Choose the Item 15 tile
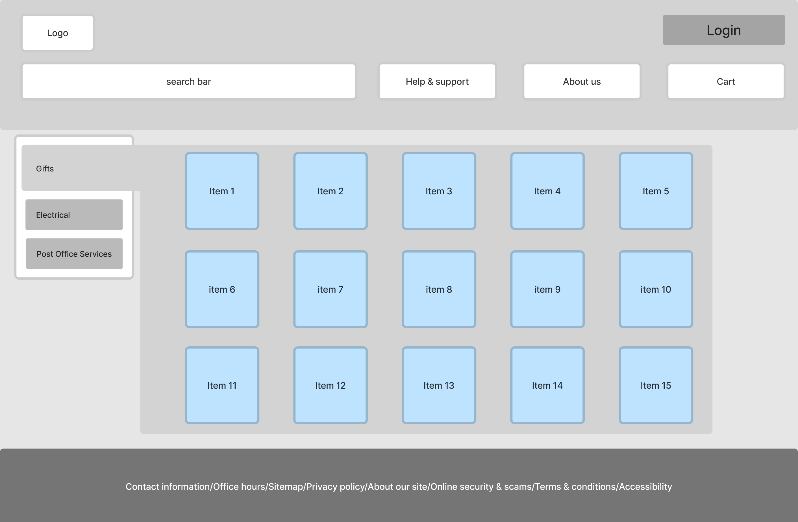 (656, 386)
